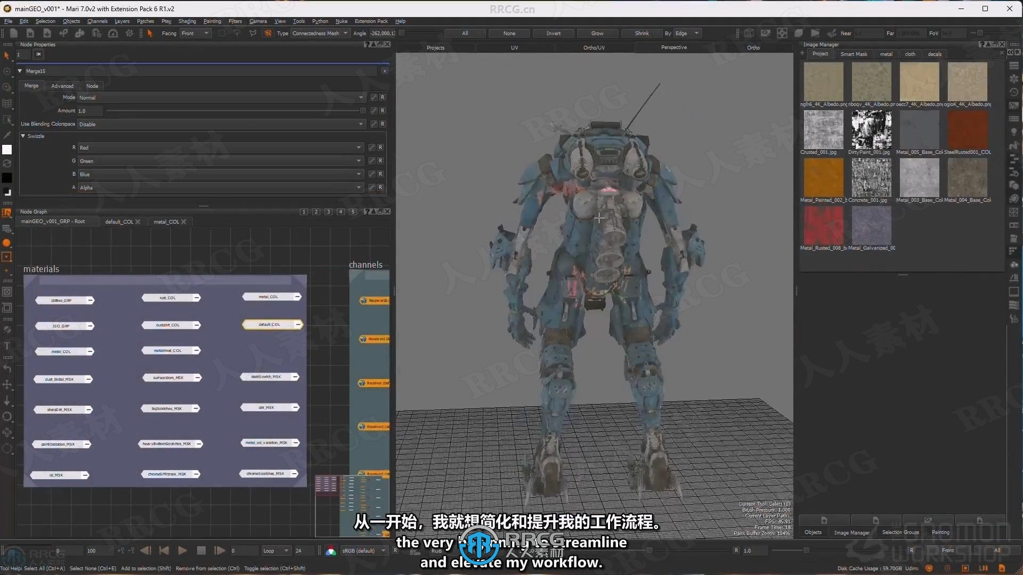
Task: Open the R swizzle dropdown set to Red
Action: (x=220, y=147)
